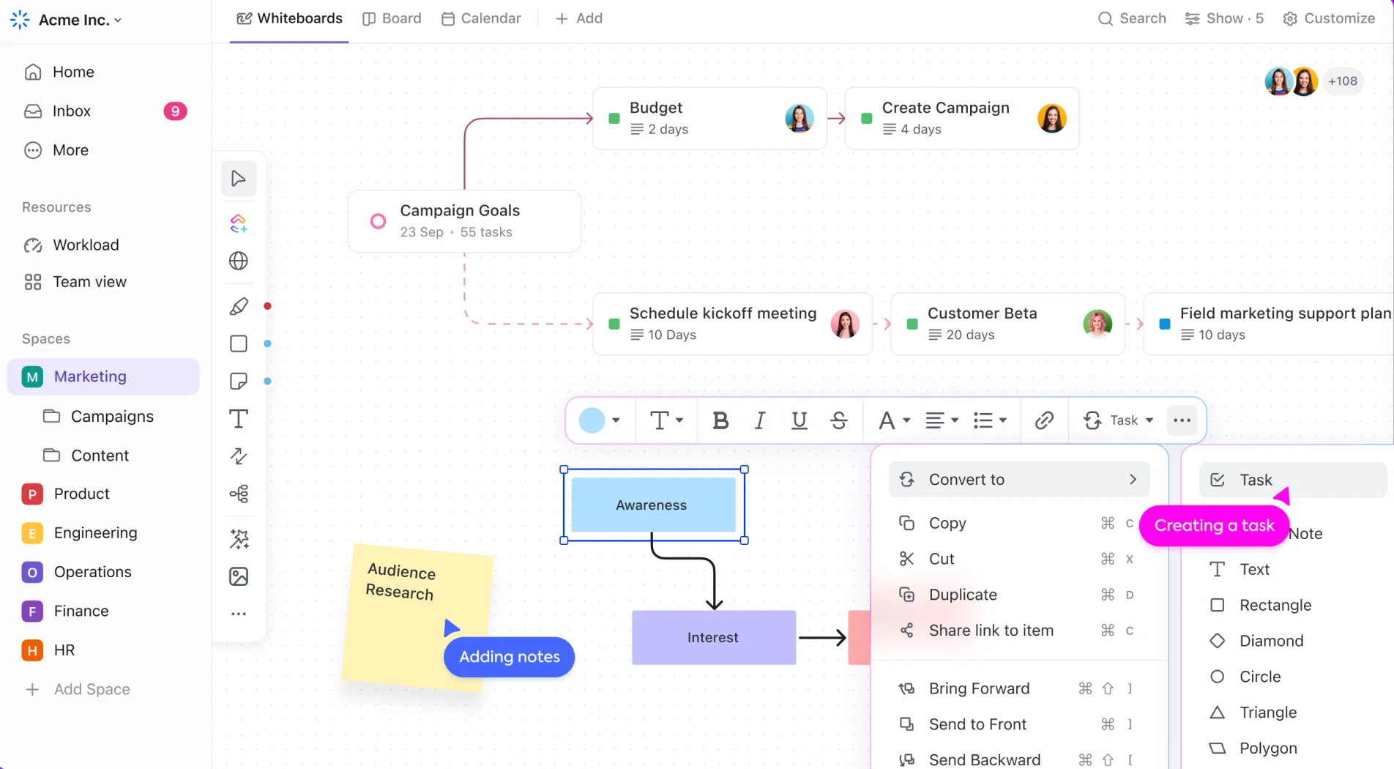Image resolution: width=1394 pixels, height=769 pixels.
Task: Choose Send Backward from menu
Action: coord(1019,759)
